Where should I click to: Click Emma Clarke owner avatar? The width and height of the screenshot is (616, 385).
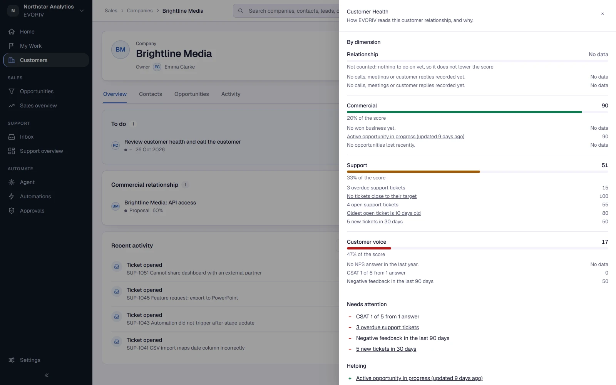point(157,67)
